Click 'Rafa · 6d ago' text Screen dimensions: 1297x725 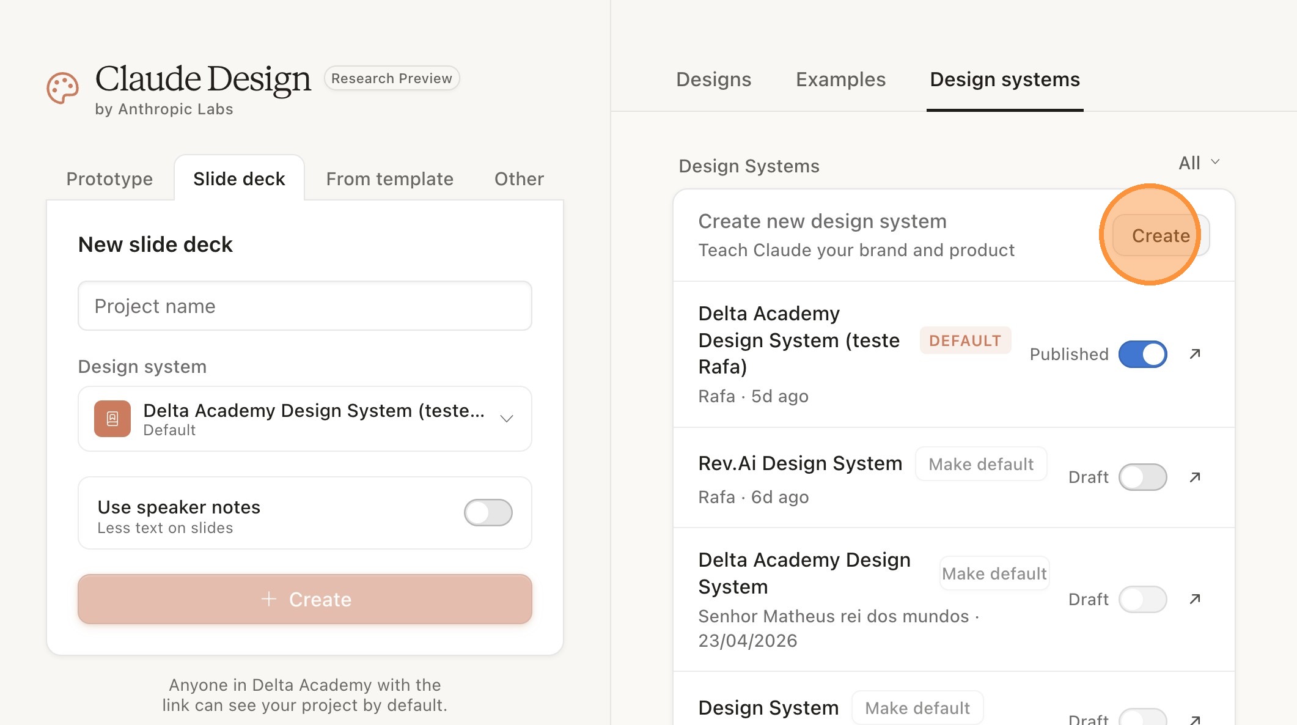(x=754, y=497)
